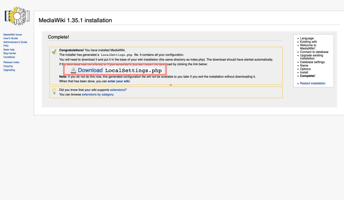Image resolution: width=344 pixels, height=200 pixels.
Task: Browse the 'extensions by category' link
Action: coord(97,94)
